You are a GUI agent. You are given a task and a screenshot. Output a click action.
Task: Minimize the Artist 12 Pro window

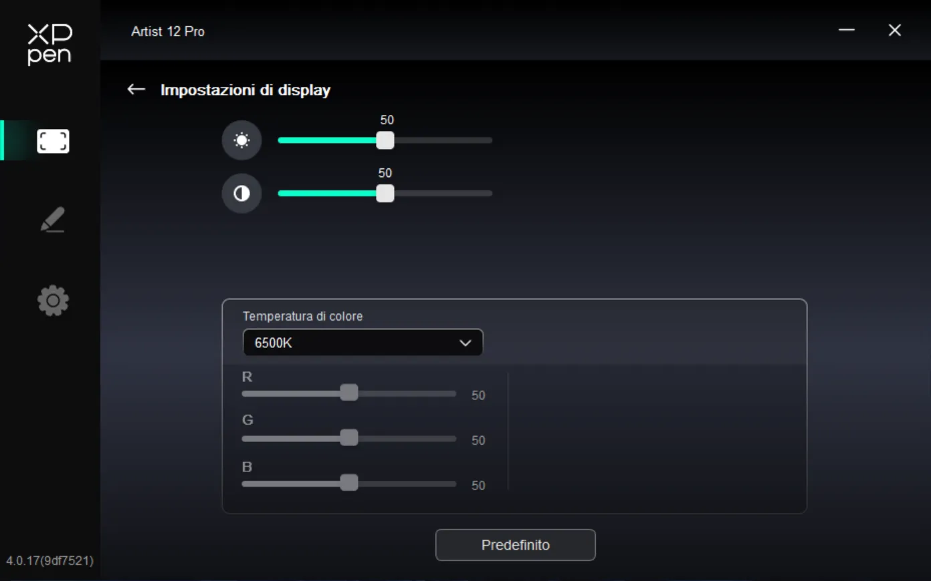[x=847, y=30]
